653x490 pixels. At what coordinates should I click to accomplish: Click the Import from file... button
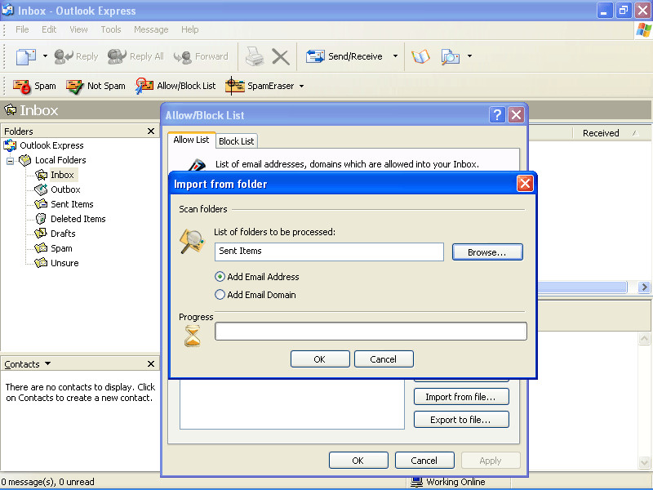461,397
